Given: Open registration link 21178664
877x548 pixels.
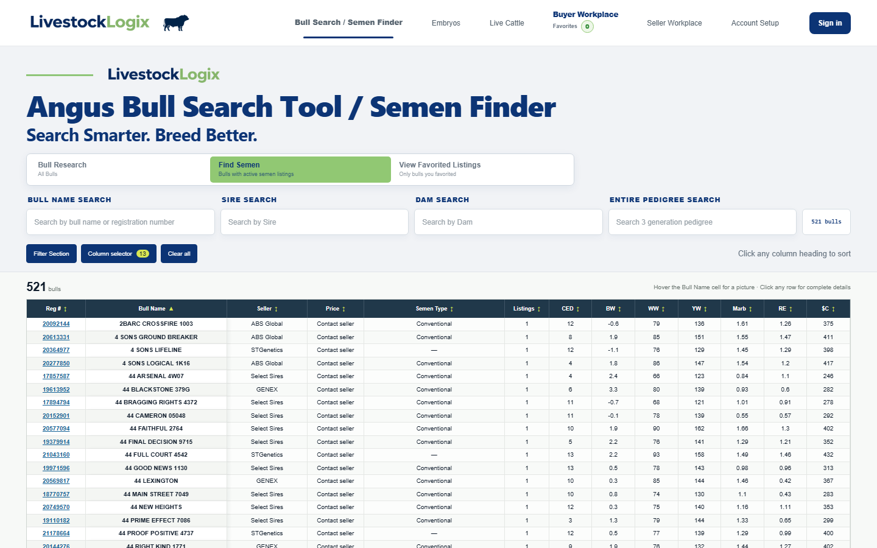Looking at the screenshot, I should [56, 533].
